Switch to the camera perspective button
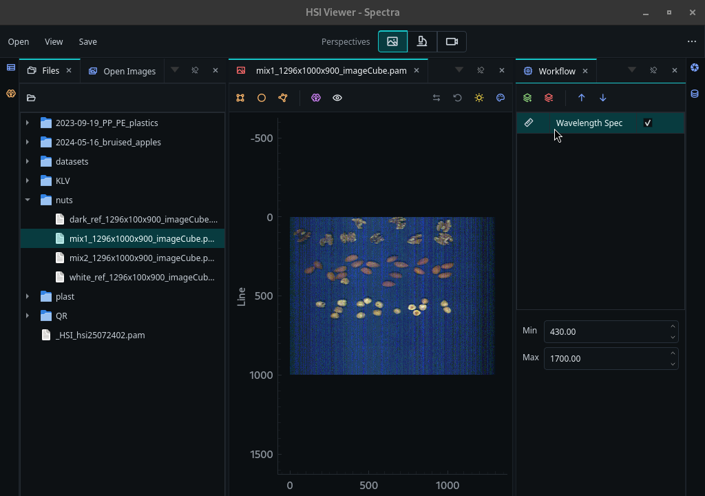705x496 pixels. click(x=452, y=41)
